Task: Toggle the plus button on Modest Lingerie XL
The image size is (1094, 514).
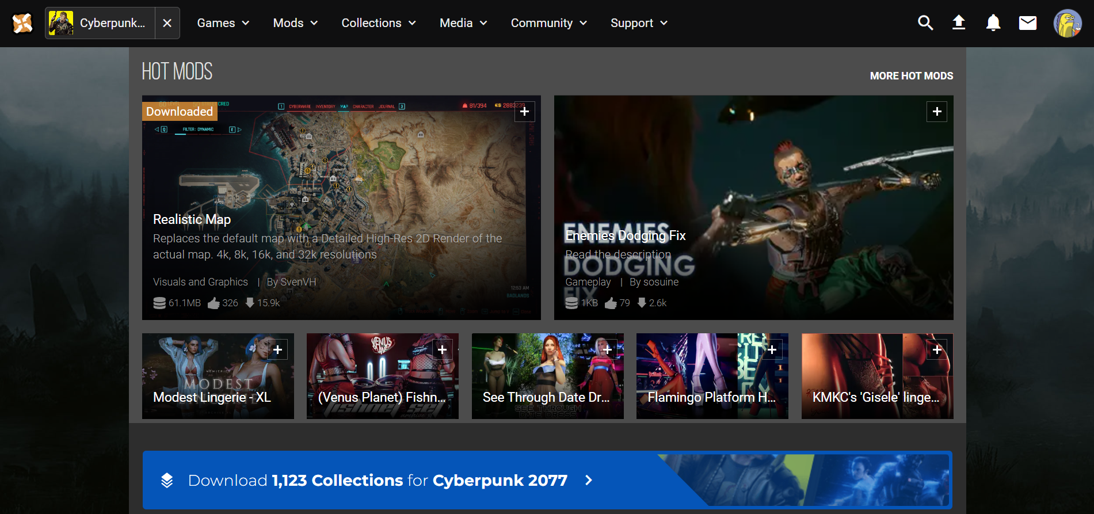Action: click(x=277, y=349)
